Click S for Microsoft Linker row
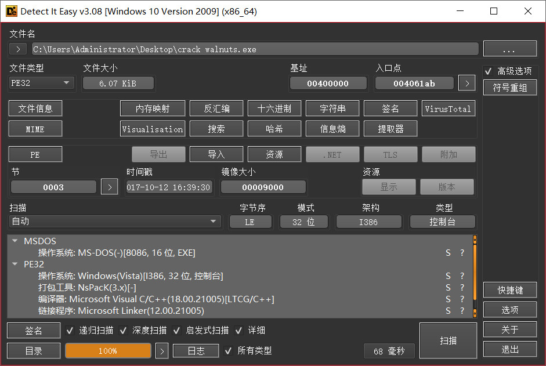The height and width of the screenshot is (366, 546). [x=448, y=311]
